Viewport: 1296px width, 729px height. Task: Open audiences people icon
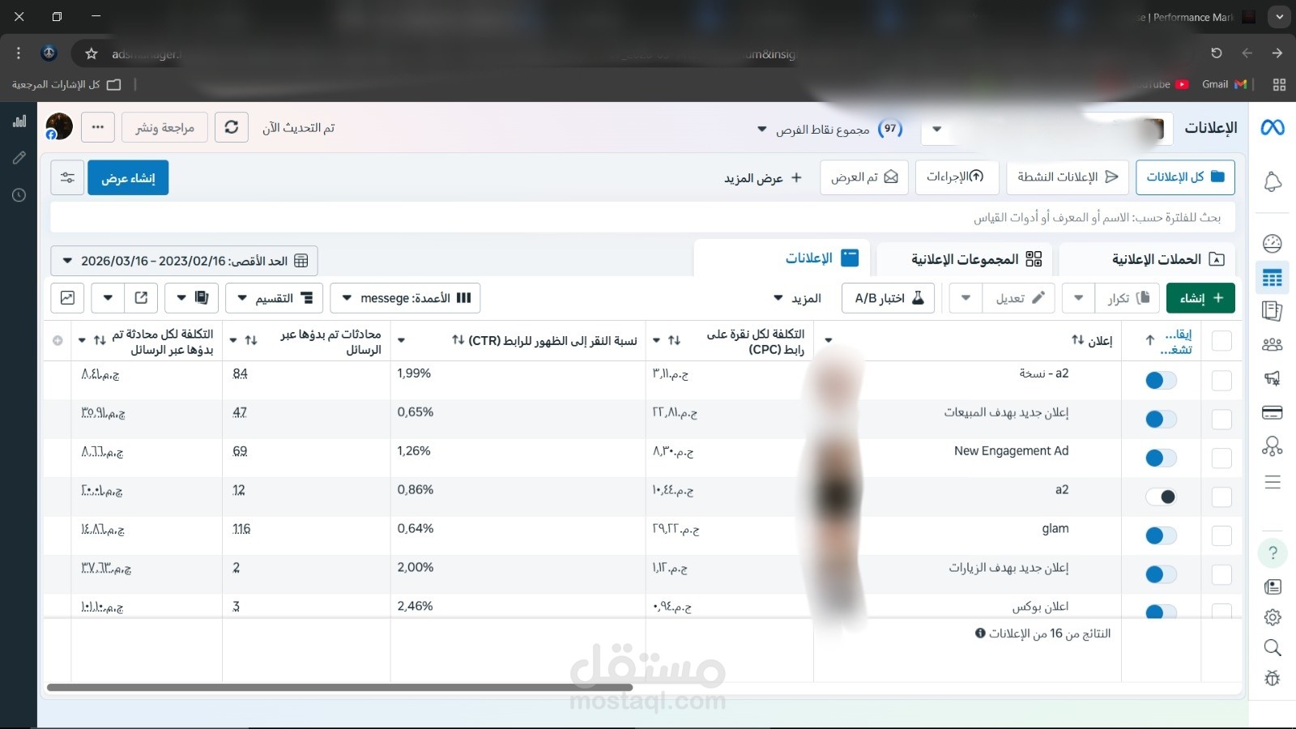tap(1273, 344)
